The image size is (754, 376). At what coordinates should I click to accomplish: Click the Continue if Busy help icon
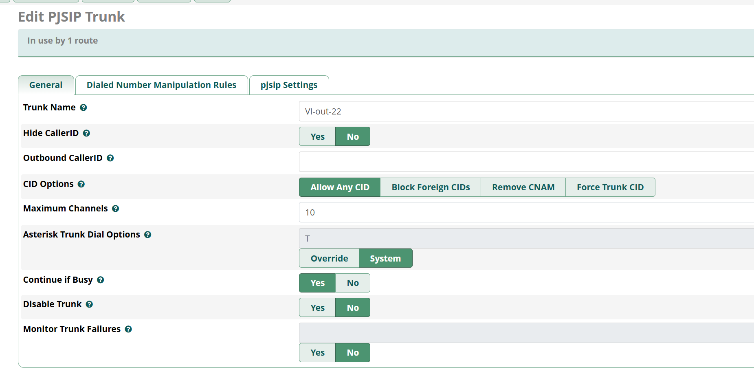tap(100, 280)
